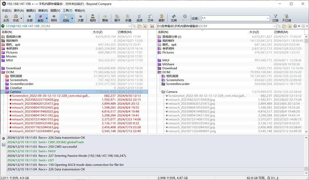Click the 规则 (Rules) referee icon

(93, 18)
